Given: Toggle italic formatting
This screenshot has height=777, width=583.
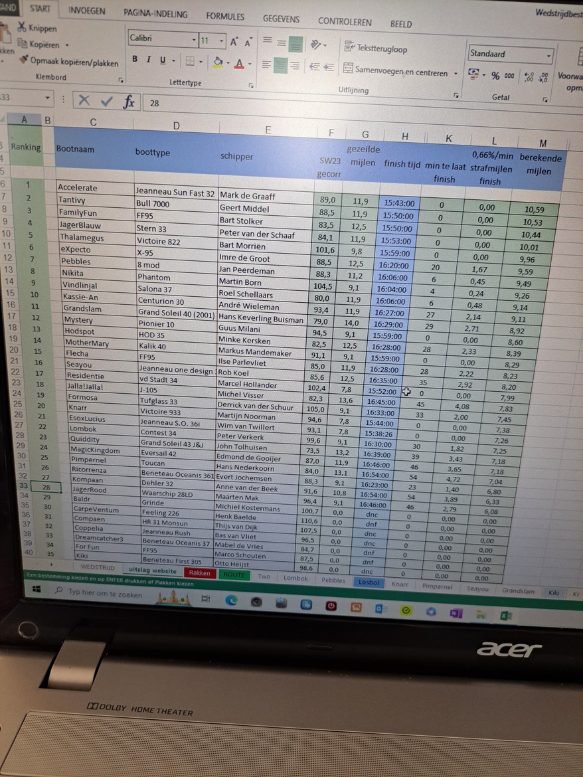Looking at the screenshot, I should click(148, 60).
